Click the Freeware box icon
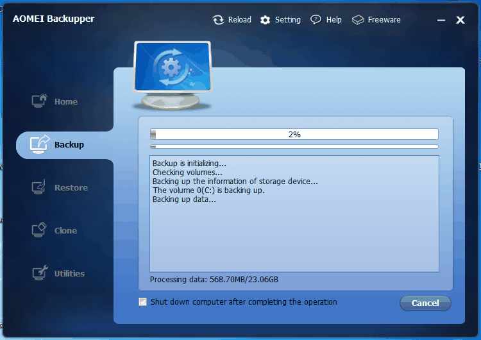 358,20
